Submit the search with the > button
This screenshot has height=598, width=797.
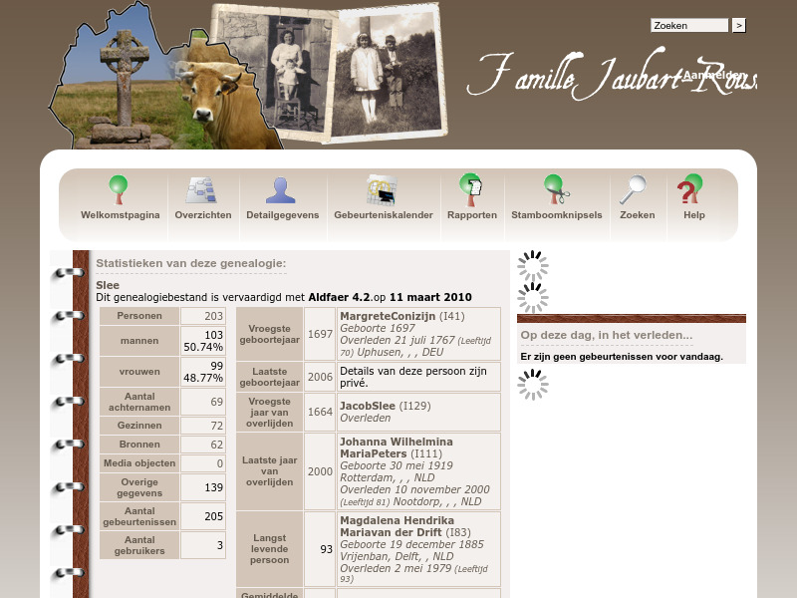tap(737, 25)
